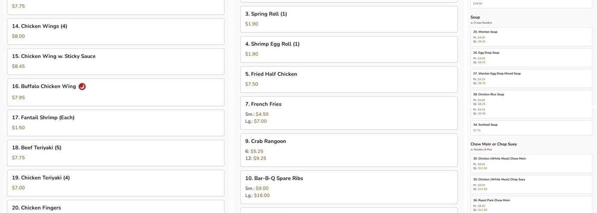Pick Egg Drop Soup from sidebar

coord(531,58)
